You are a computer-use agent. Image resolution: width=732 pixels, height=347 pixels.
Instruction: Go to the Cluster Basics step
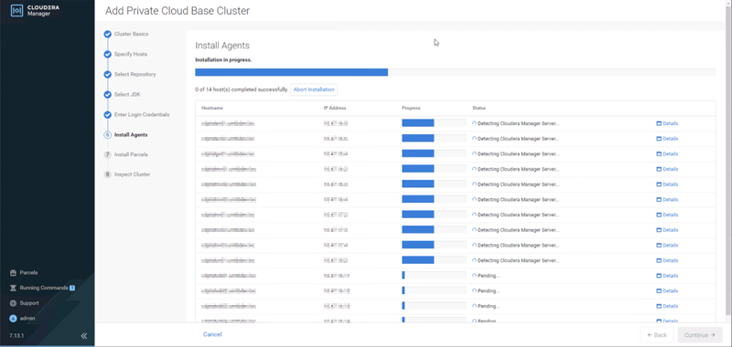click(x=131, y=34)
